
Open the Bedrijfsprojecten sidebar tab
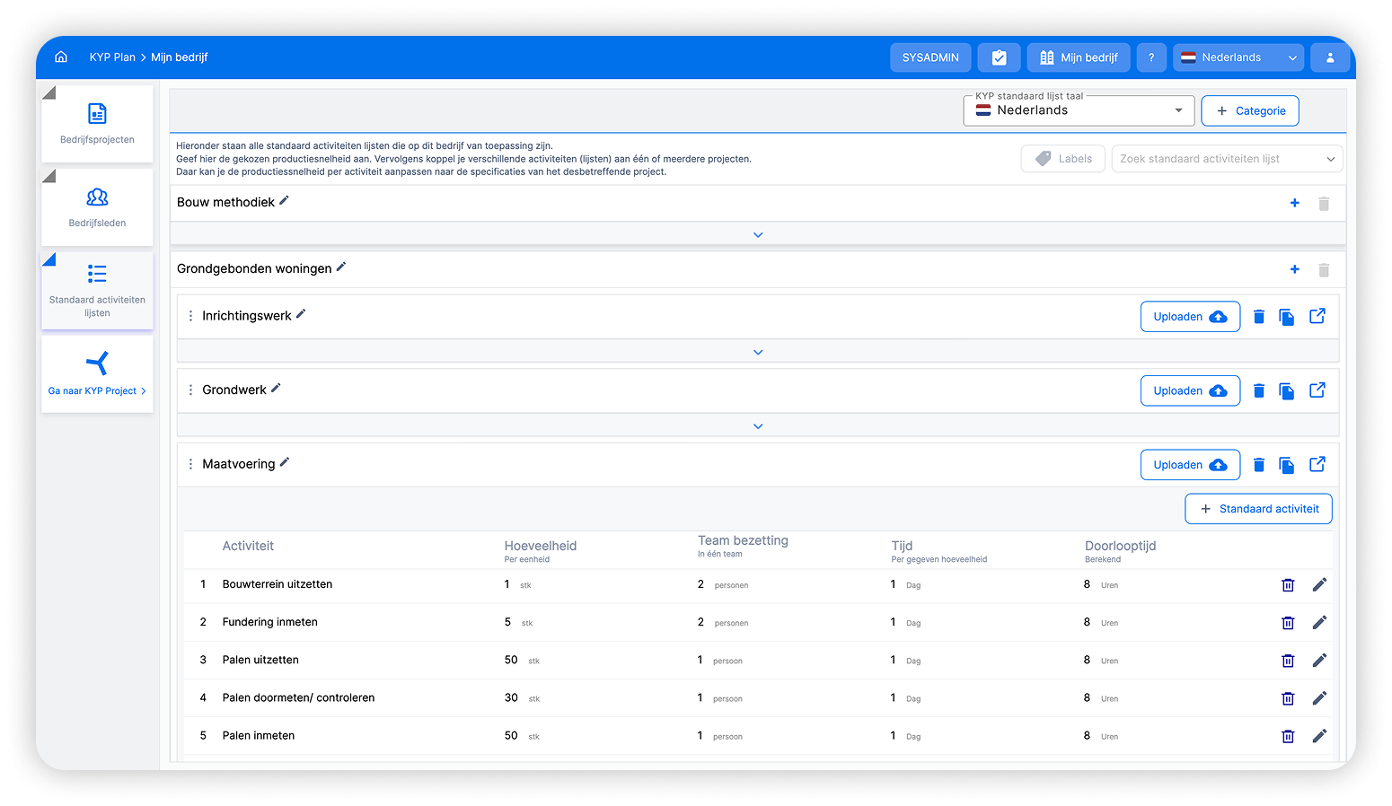[97, 124]
